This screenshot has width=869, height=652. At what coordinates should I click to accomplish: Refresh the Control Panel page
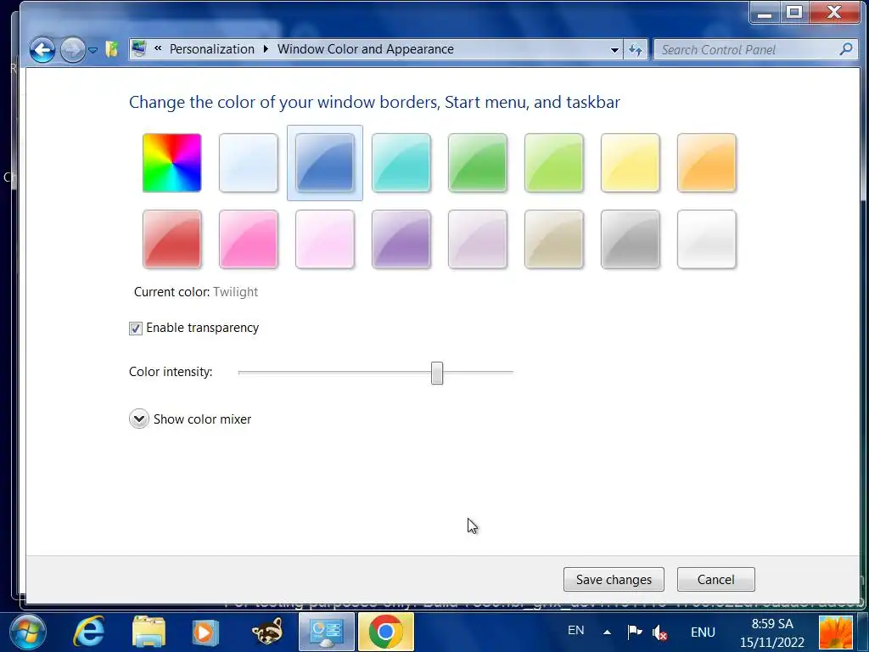click(635, 50)
